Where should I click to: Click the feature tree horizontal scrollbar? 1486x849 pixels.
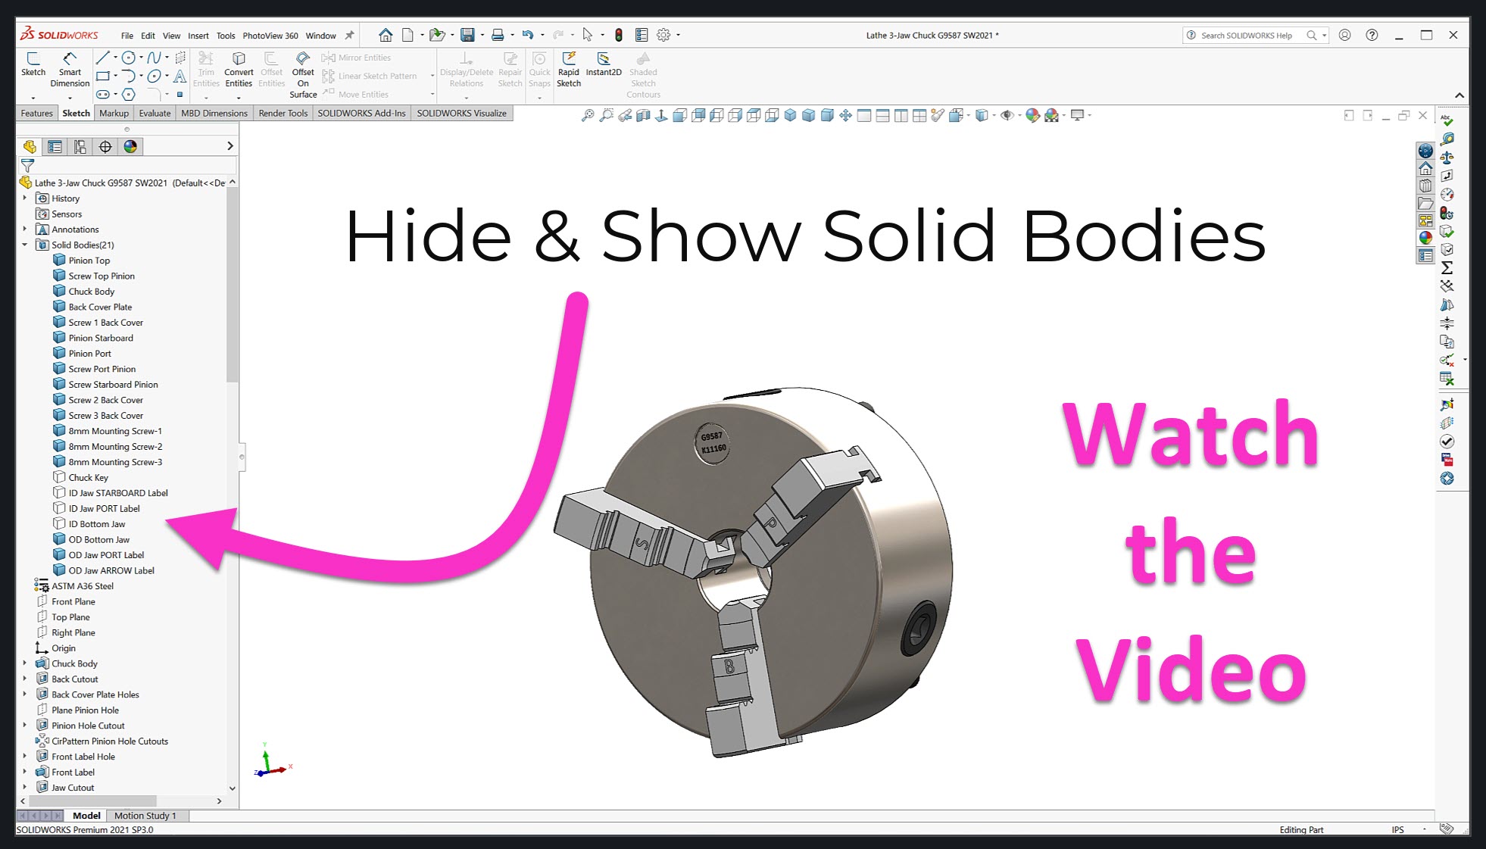pyautogui.click(x=92, y=801)
